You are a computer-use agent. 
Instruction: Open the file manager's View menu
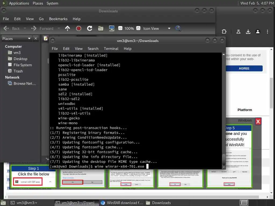point(30,19)
